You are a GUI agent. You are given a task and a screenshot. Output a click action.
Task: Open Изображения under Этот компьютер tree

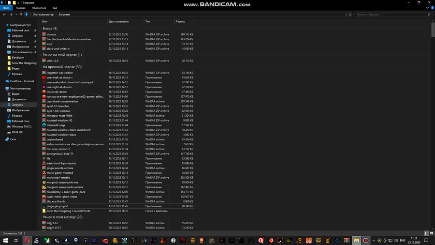[x=20, y=110]
